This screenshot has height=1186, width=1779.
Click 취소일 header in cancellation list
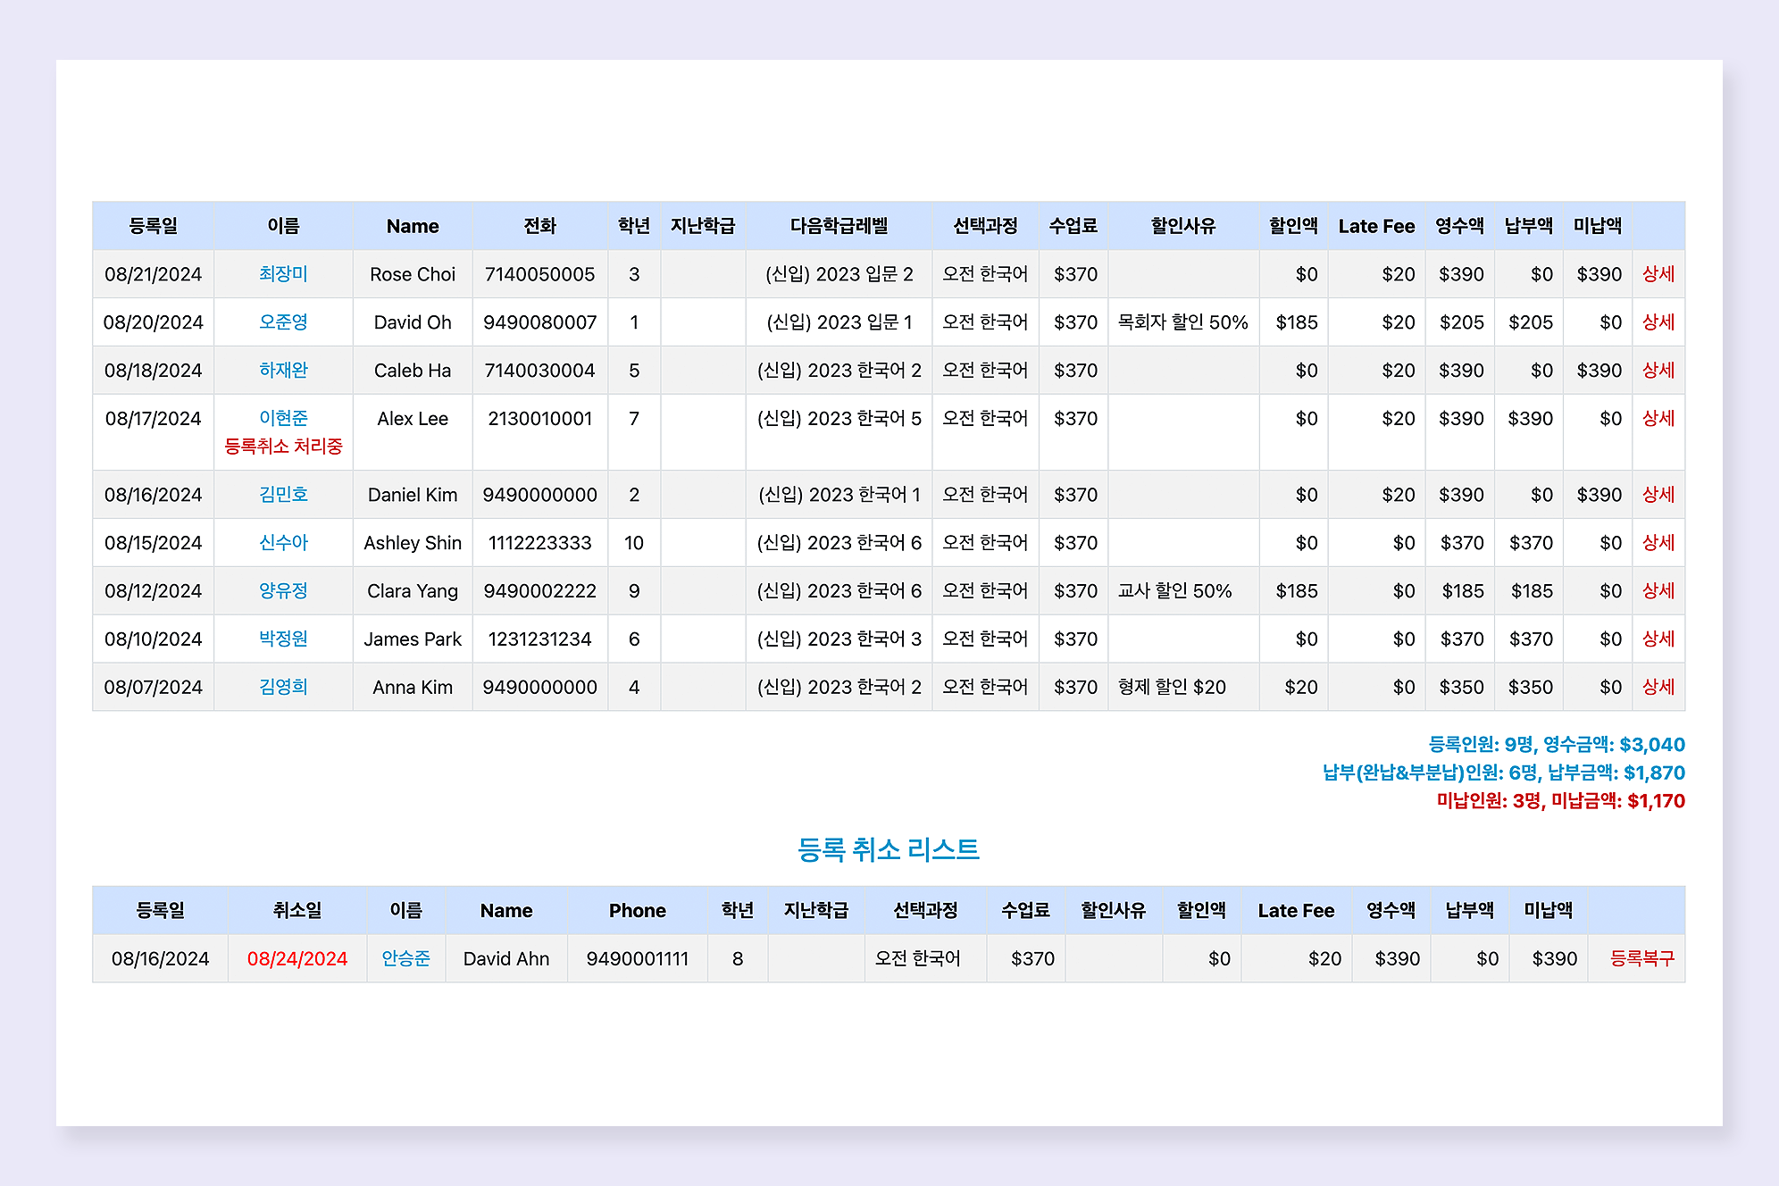(296, 911)
